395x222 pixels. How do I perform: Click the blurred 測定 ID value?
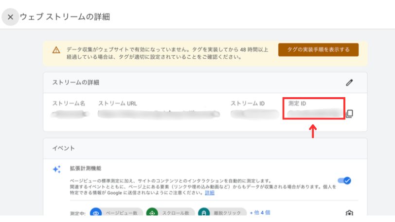point(313,114)
